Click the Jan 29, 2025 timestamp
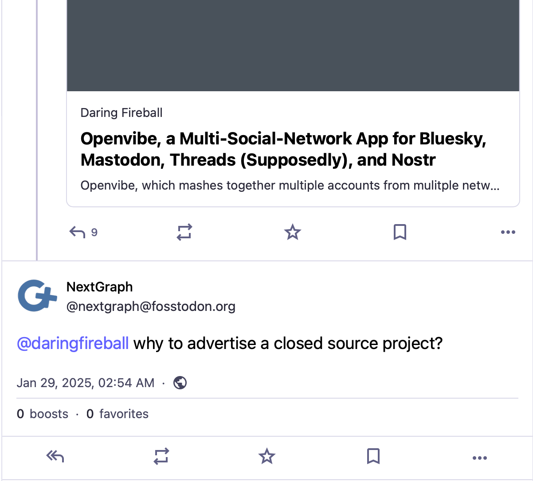 coord(86,383)
